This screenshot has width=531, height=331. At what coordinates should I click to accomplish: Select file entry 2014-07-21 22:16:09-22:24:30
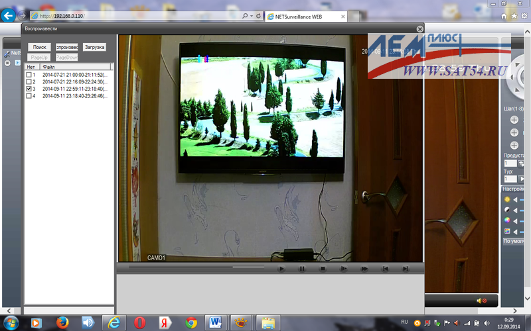tap(75, 81)
